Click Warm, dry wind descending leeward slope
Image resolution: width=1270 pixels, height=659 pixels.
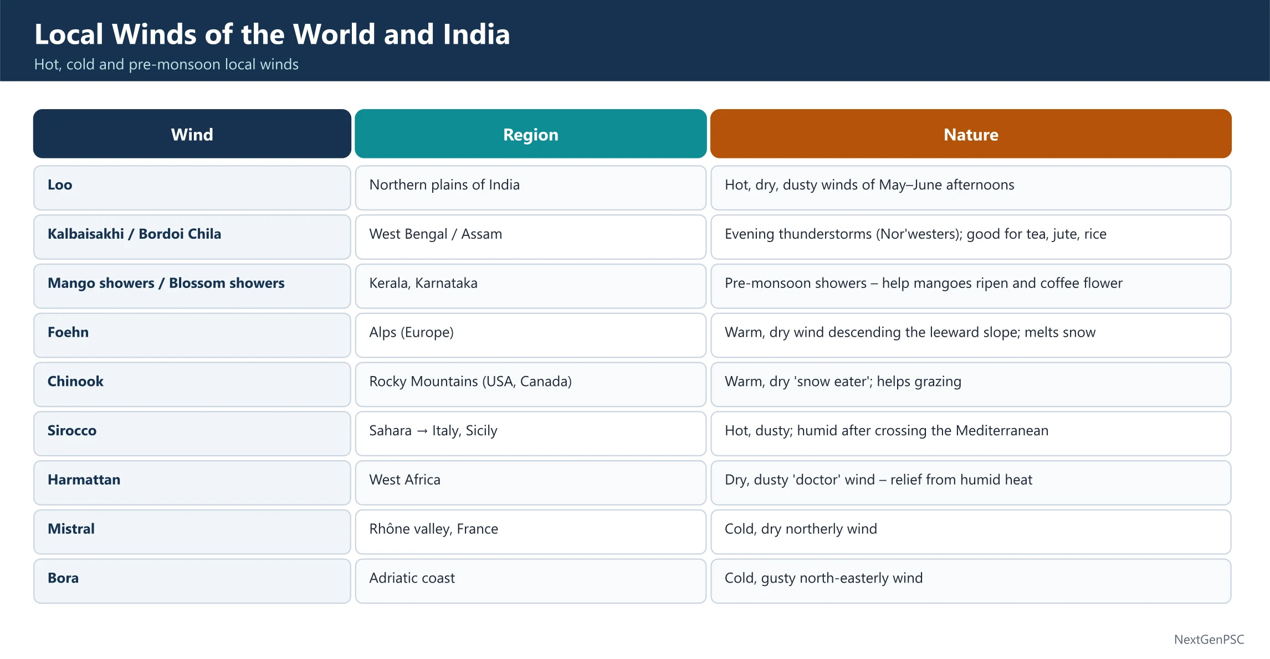[x=971, y=336]
